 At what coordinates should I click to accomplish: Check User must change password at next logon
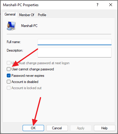9,63
